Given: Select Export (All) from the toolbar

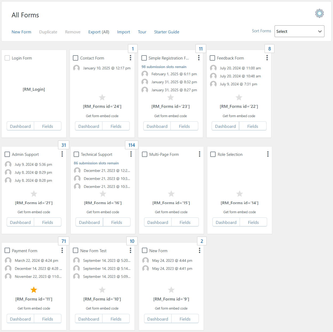Looking at the screenshot, I should click(x=99, y=32).
